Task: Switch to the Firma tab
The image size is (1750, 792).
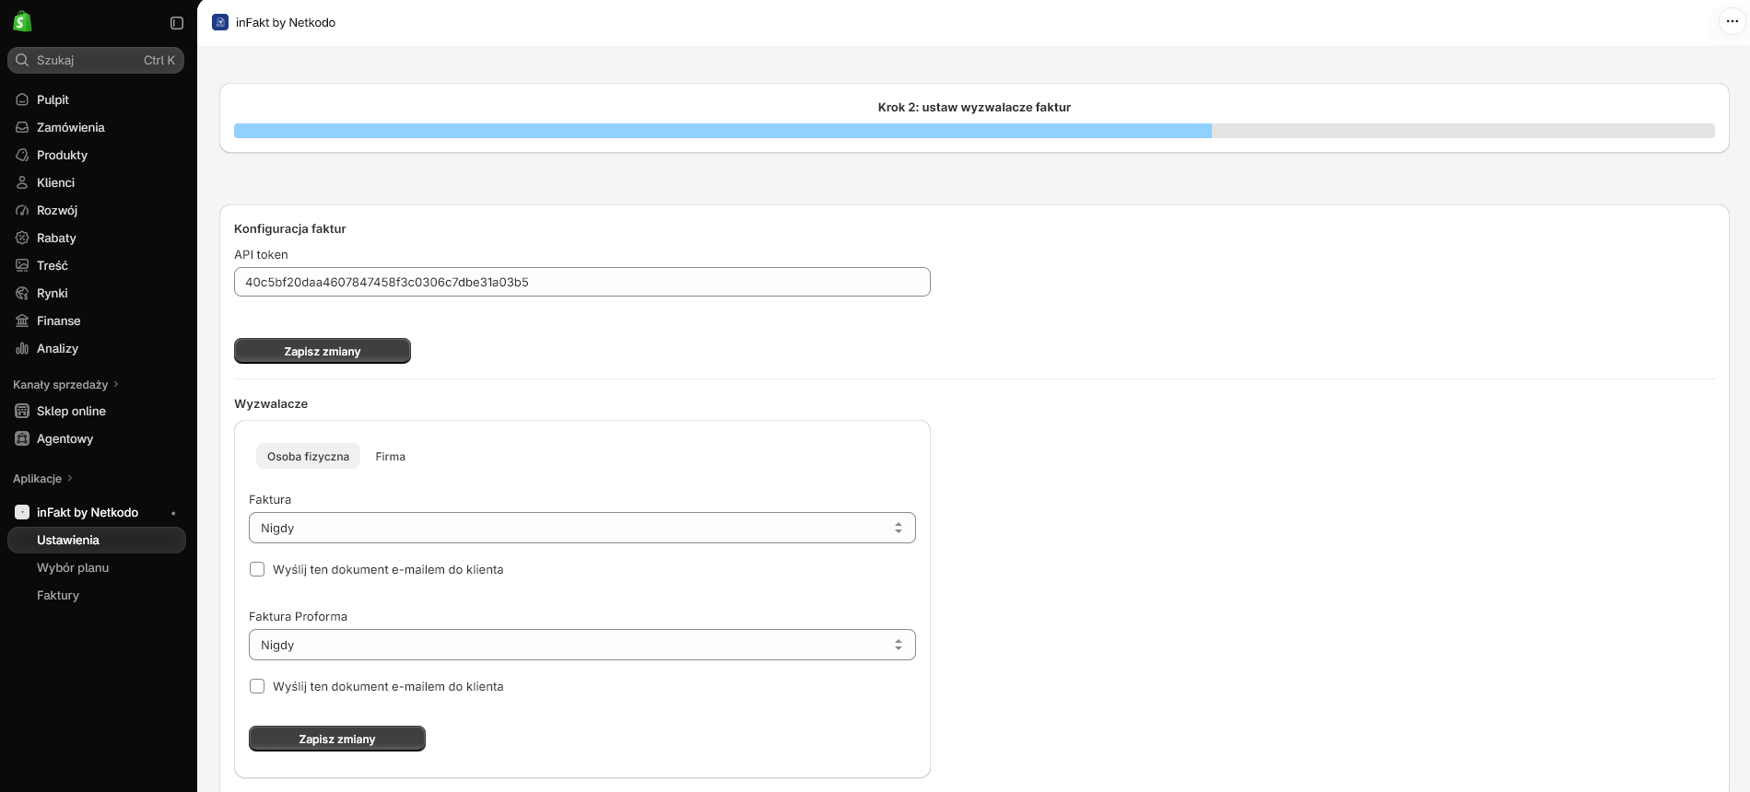Action: (x=391, y=456)
